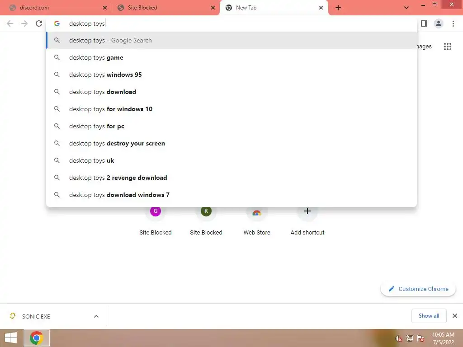
Task: Click the Chrome taskbar icon
Action: point(36,338)
